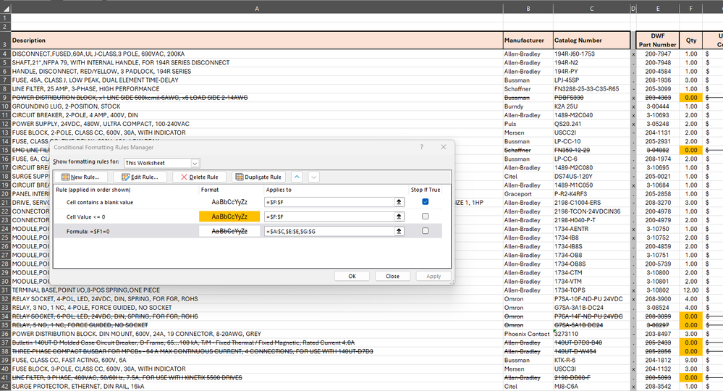This screenshot has width=723, height=391.
Task: Collapse range selector for Cell Value <= 0 rule
Action: (x=399, y=216)
